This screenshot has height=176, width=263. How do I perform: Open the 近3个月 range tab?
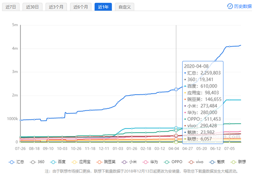(x=56, y=7)
